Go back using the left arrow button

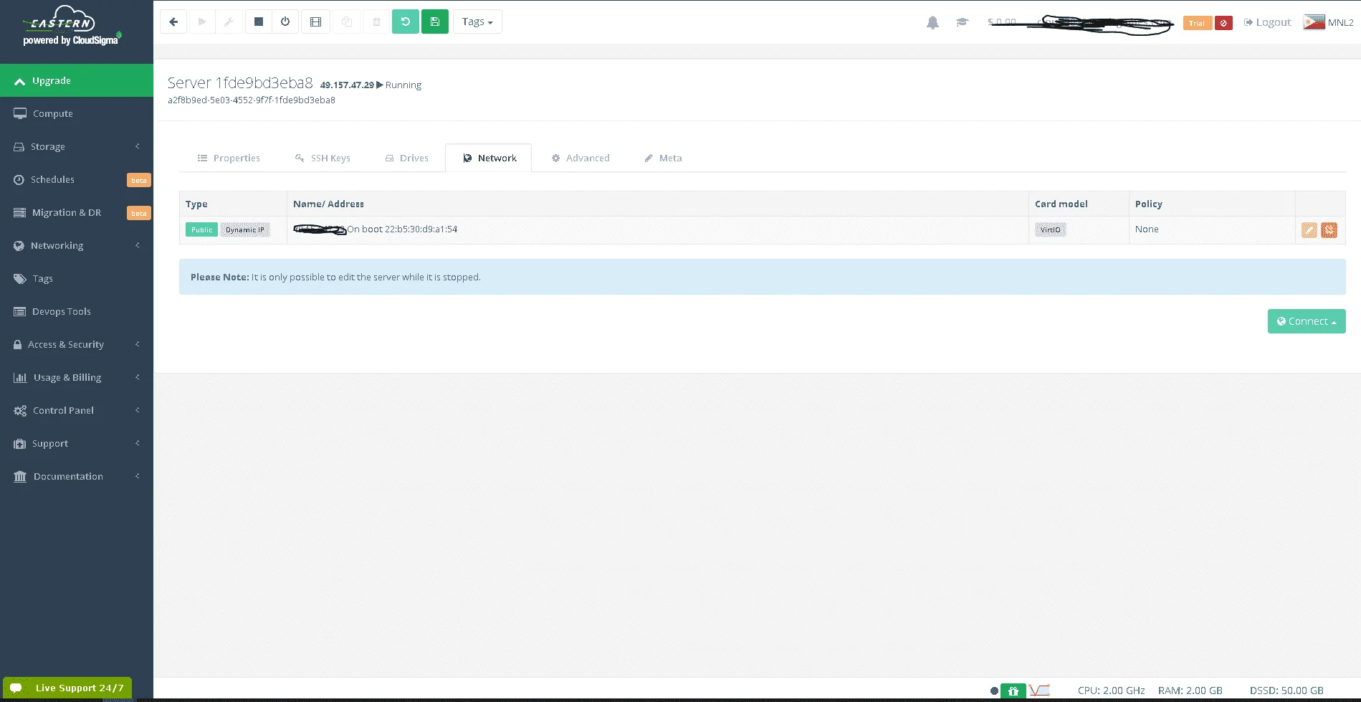pyautogui.click(x=173, y=22)
